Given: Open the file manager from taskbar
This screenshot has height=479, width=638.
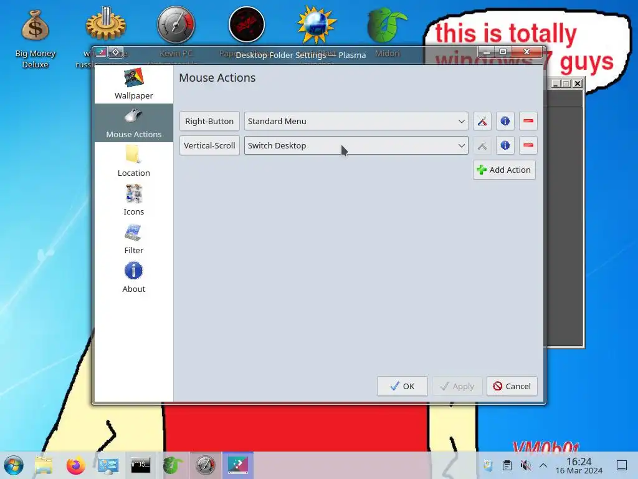Looking at the screenshot, I should coord(44,465).
